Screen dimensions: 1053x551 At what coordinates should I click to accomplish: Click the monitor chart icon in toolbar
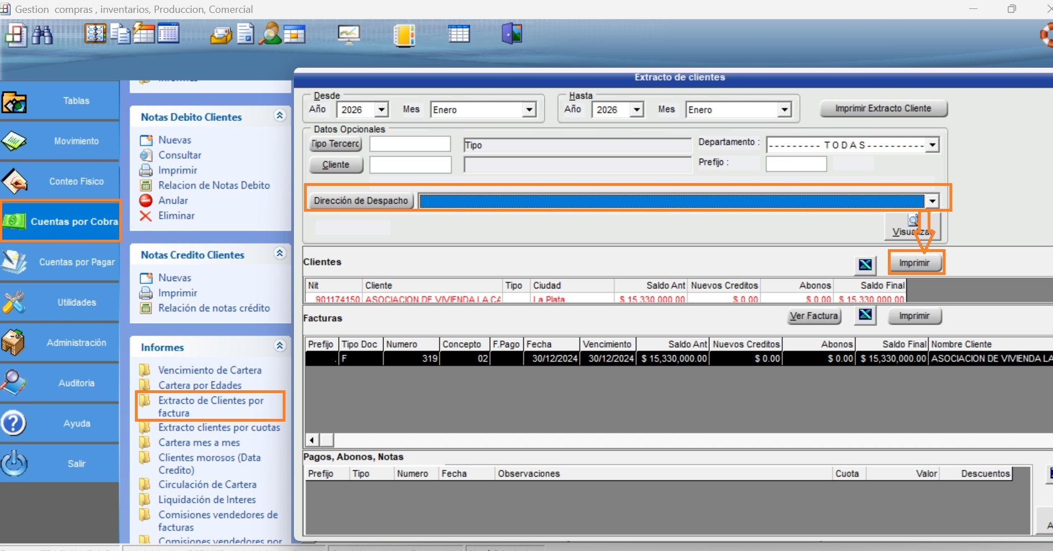(x=348, y=35)
